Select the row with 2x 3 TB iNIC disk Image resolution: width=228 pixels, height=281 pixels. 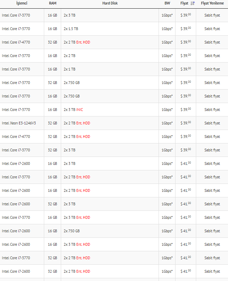114,110
